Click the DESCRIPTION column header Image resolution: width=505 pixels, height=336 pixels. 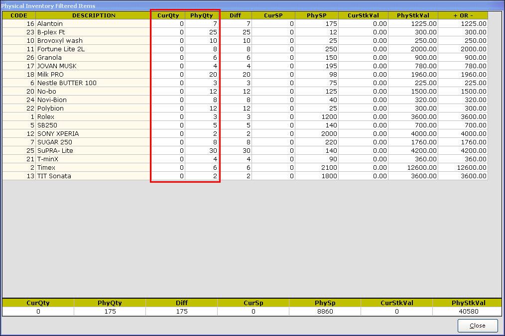point(94,15)
